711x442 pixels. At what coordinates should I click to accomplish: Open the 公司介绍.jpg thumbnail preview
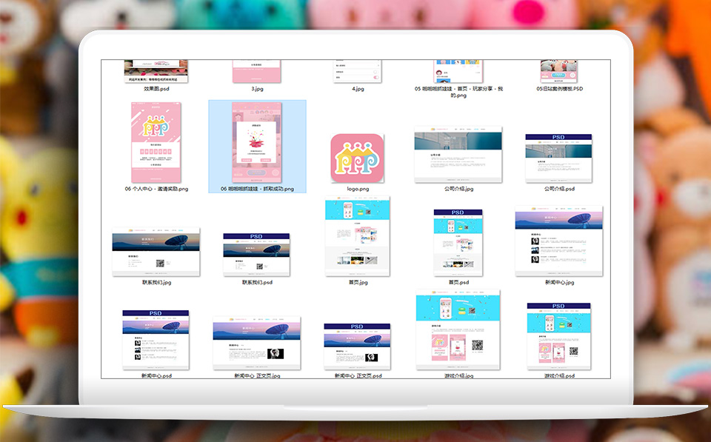[458, 155]
